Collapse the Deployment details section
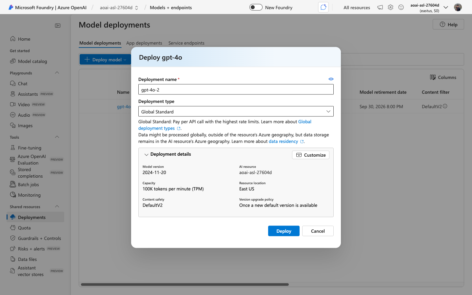Screen dimensions: 472x295 pos(147,154)
